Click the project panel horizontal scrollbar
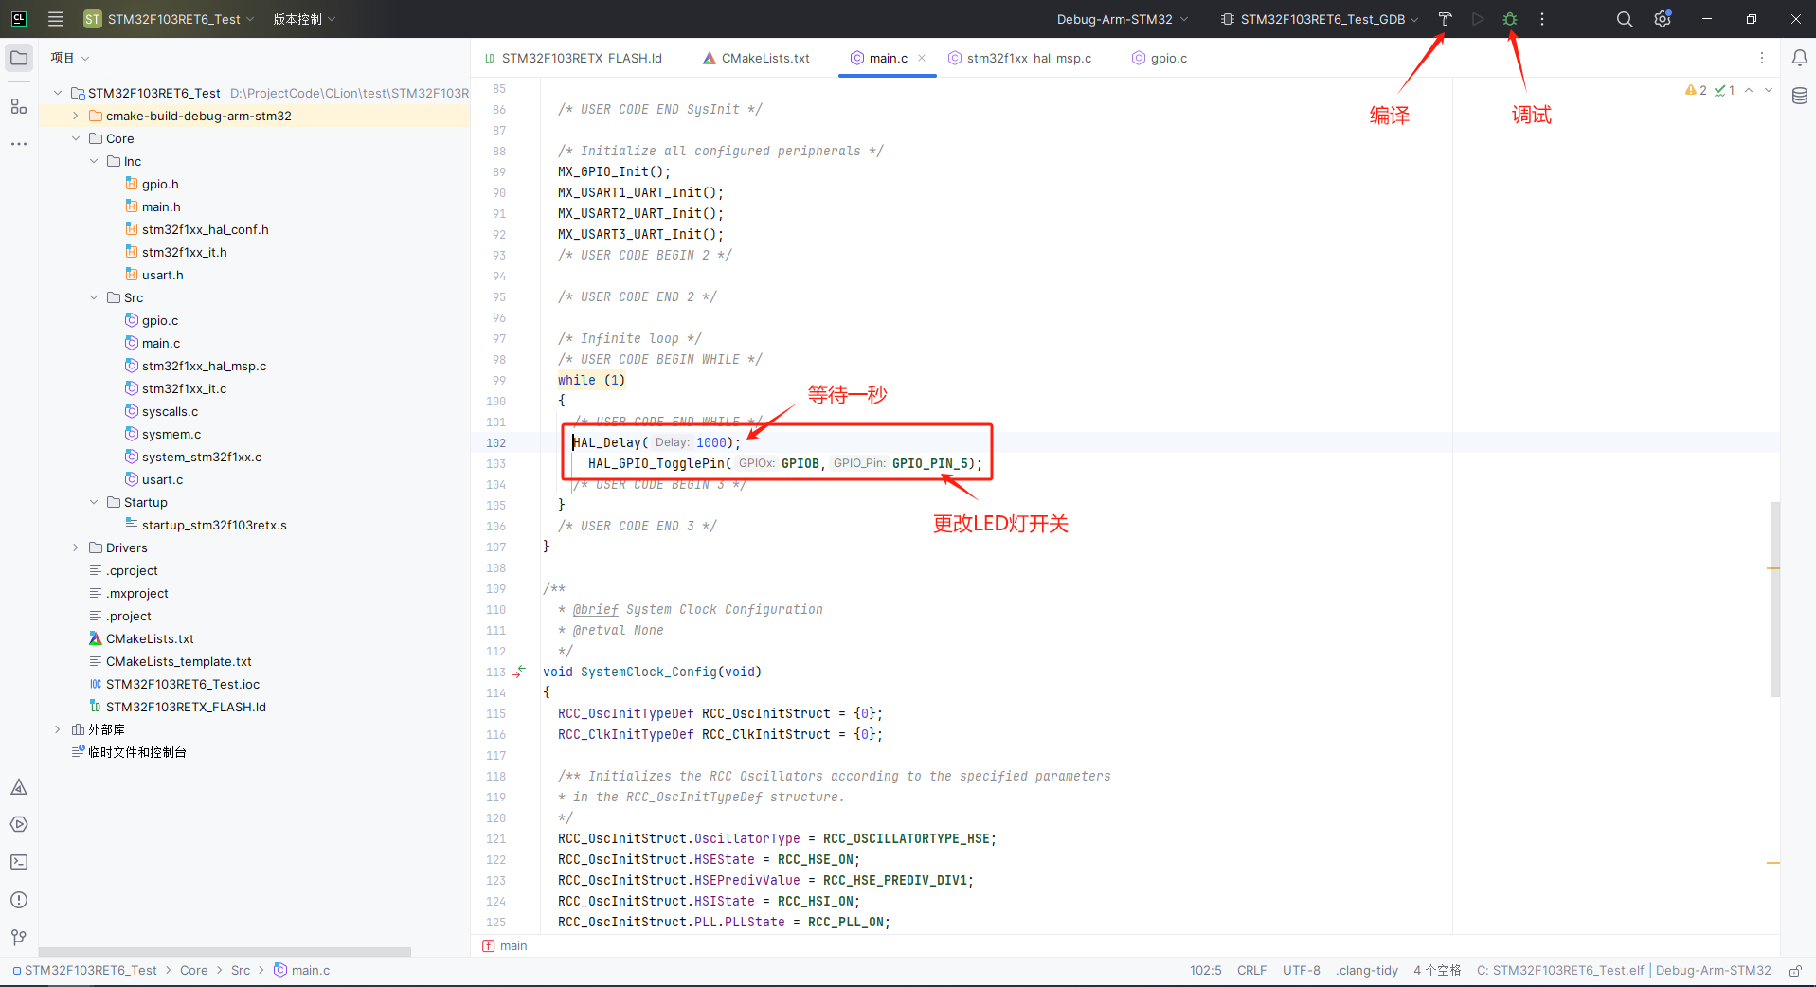 (x=225, y=951)
